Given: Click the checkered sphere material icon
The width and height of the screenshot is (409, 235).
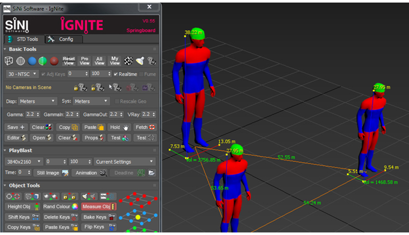Looking at the screenshot, I should (x=129, y=61).
